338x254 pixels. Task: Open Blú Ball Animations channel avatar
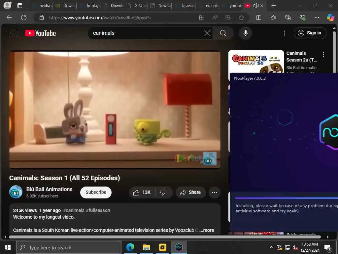(16, 192)
